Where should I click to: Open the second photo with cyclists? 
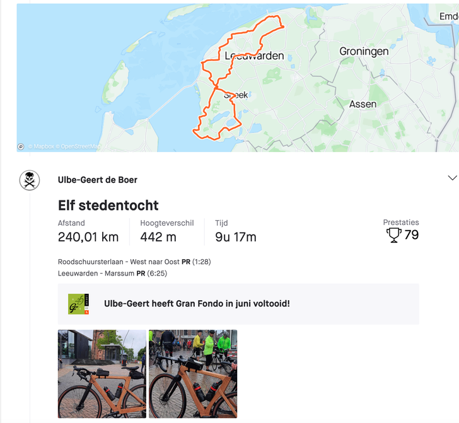193,373
